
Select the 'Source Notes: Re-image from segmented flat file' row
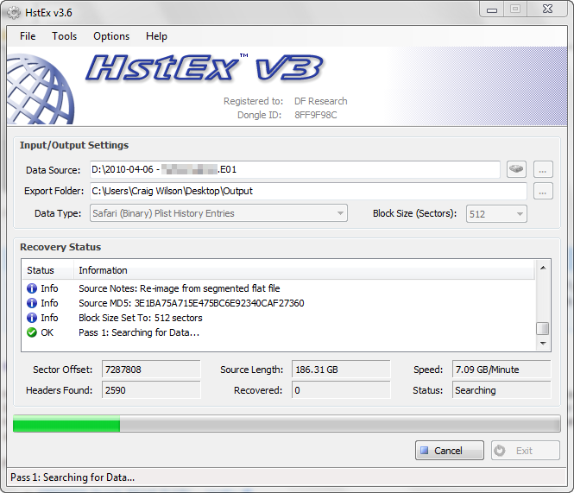coord(278,288)
